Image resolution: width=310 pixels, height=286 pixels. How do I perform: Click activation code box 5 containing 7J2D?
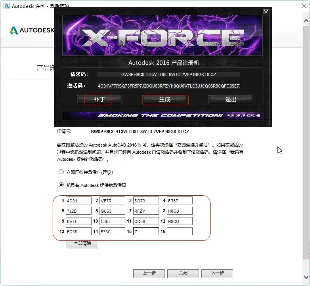coord(78,211)
